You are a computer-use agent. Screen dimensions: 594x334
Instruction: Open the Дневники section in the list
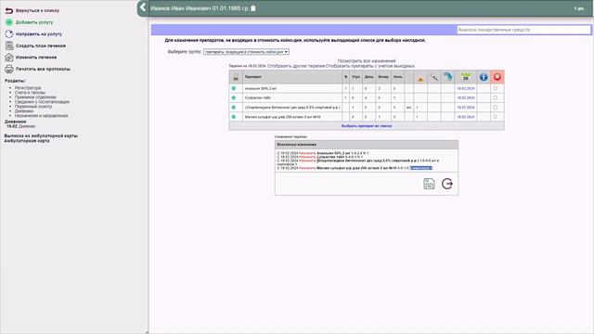coord(24,111)
